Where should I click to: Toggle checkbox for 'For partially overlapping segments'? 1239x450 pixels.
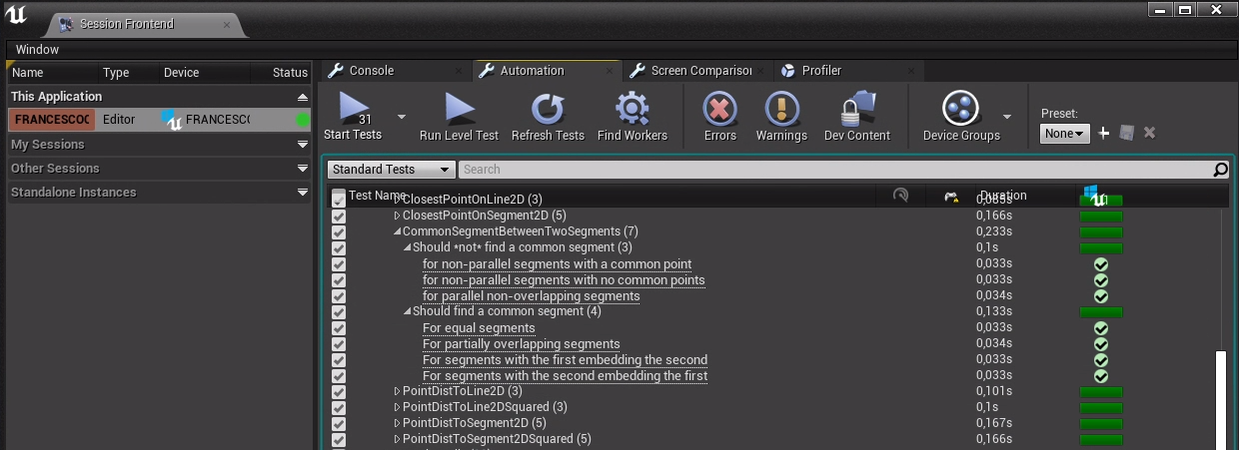[339, 344]
